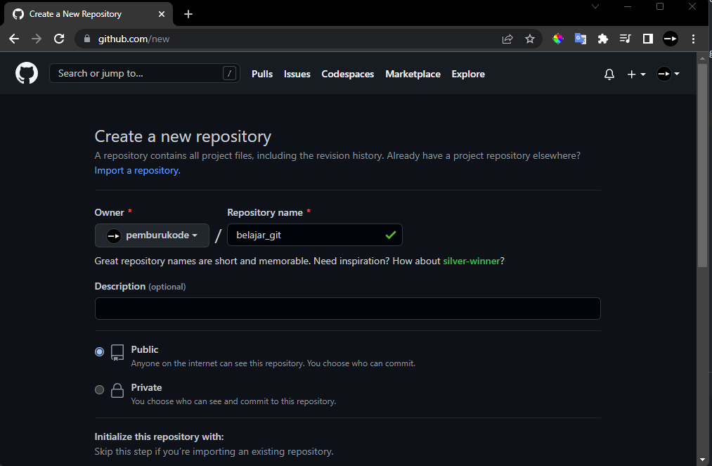Open a new browser tab
The width and height of the screenshot is (712, 466).
[x=188, y=14]
